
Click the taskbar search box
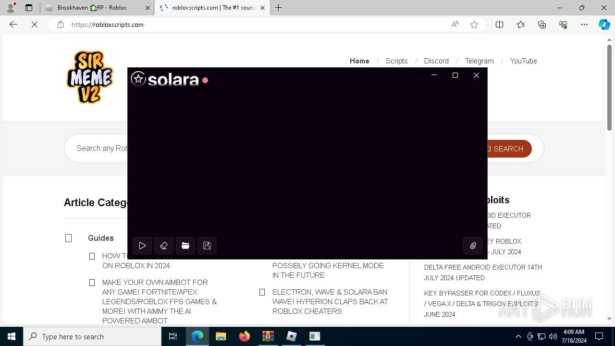[x=92, y=336]
